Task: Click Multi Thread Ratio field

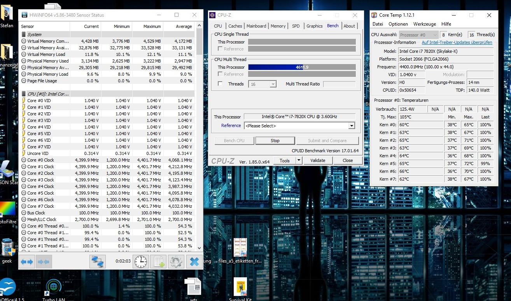Action: (339, 84)
